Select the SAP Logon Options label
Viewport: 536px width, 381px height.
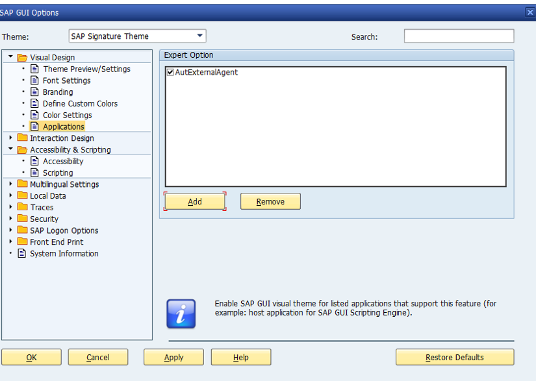[64, 230]
